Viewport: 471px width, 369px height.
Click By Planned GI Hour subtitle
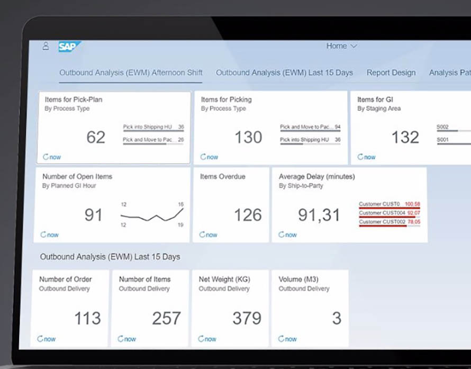pos(69,186)
